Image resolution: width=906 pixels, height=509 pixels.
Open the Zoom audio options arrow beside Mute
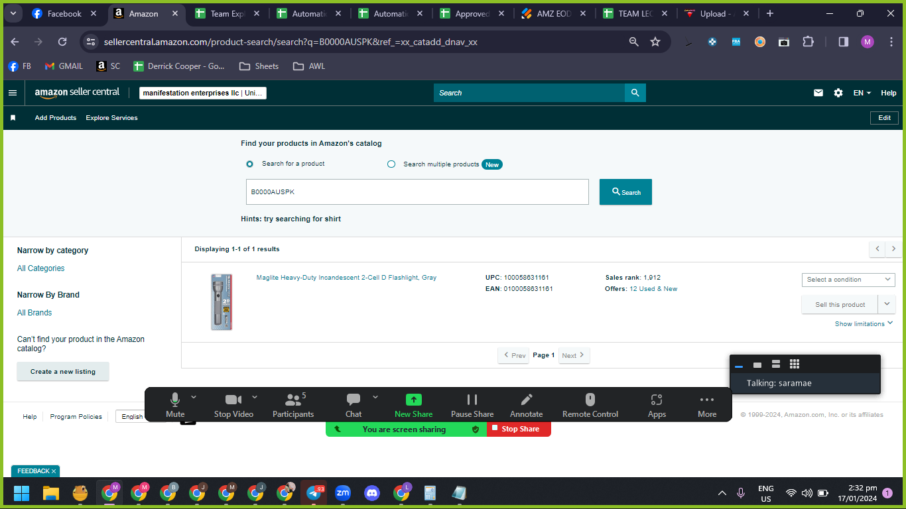(194, 397)
